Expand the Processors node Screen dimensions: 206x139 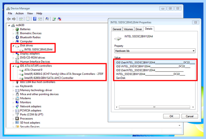coord(13,119)
